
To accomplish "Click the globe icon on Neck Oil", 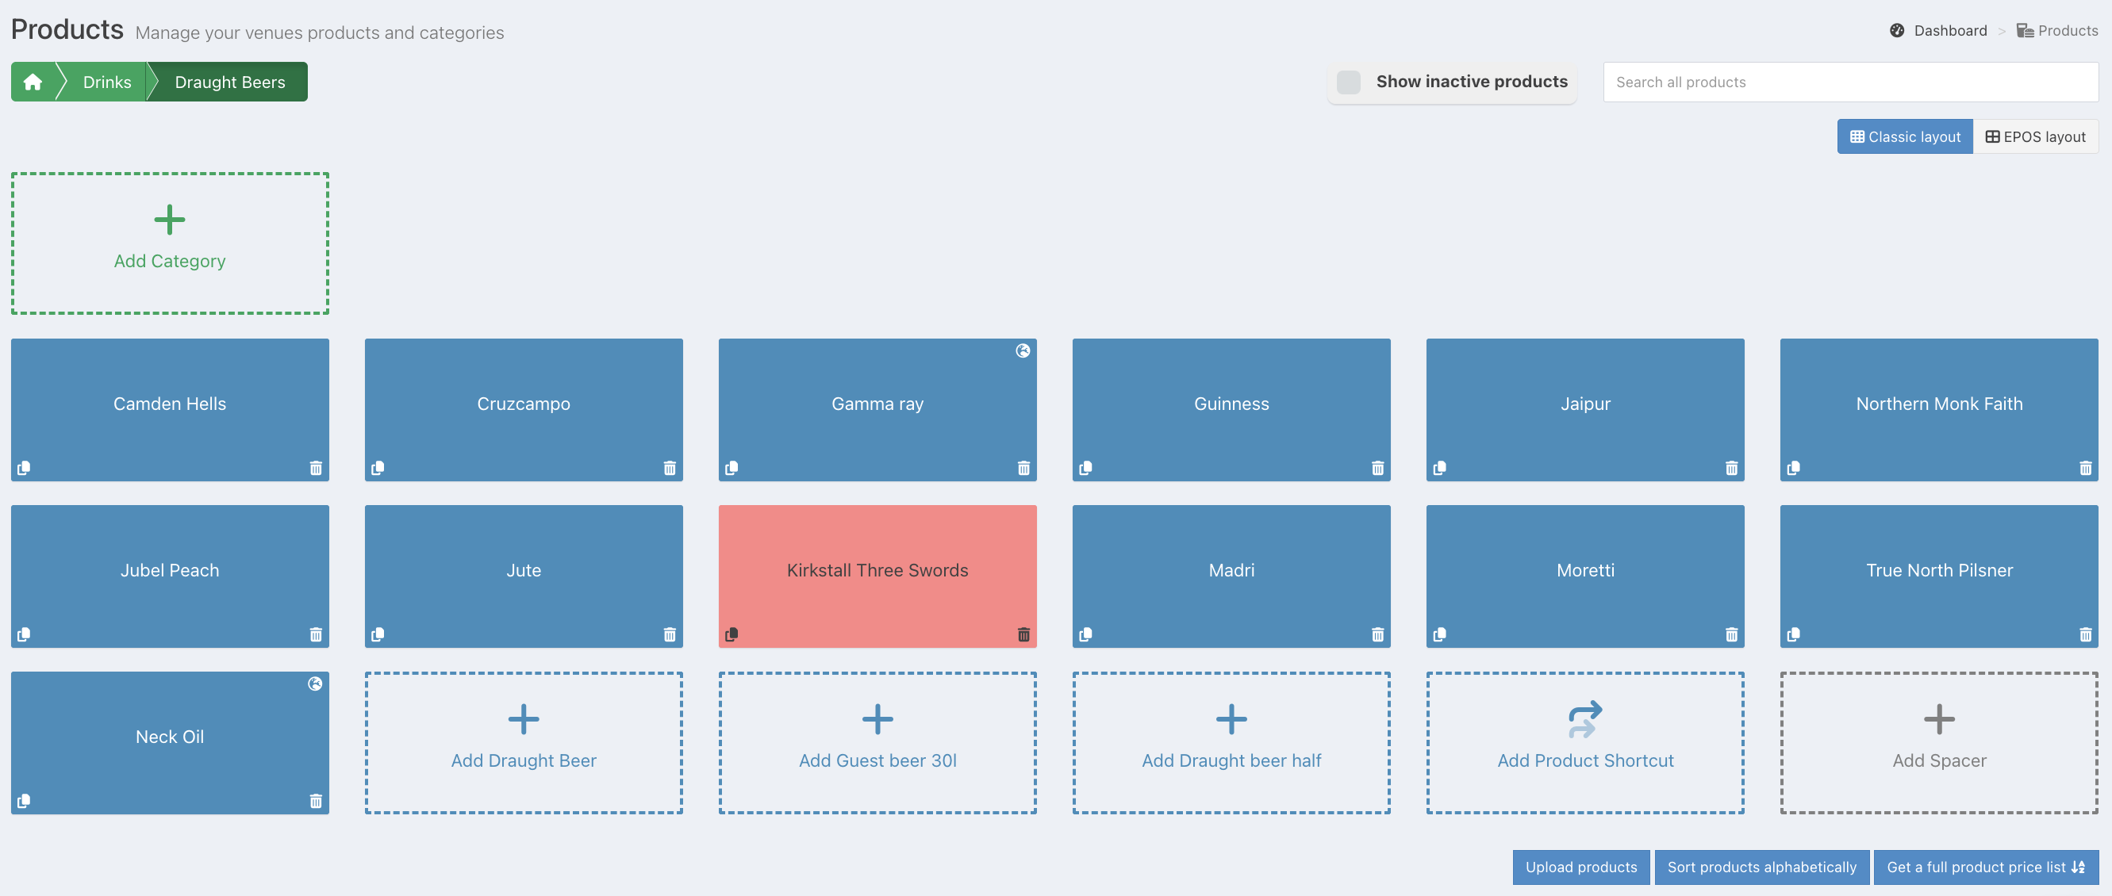I will (x=315, y=683).
